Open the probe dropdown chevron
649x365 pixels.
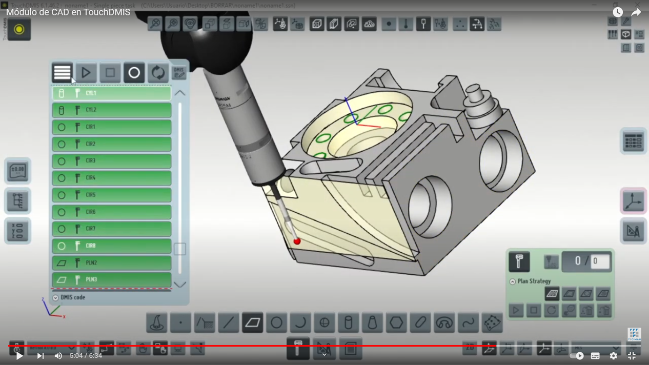coord(324,354)
